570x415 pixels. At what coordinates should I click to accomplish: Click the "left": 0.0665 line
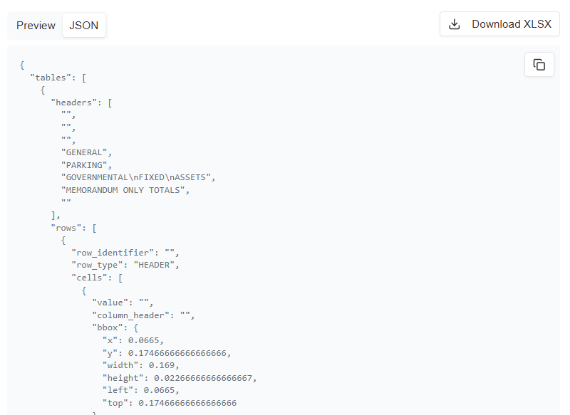click(141, 390)
